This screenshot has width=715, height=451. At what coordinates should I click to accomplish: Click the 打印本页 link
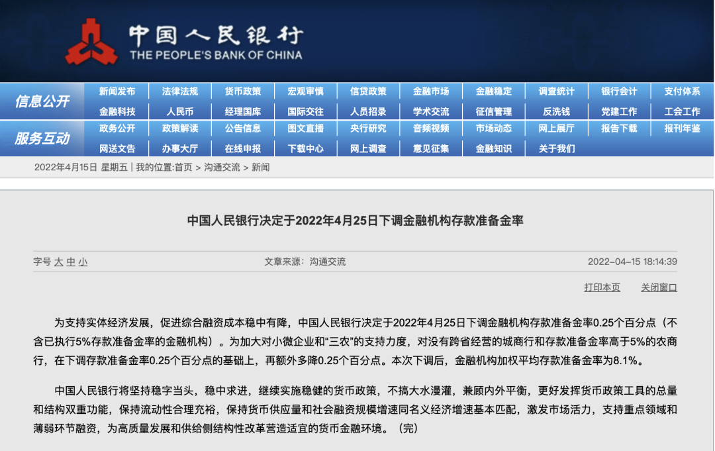pyautogui.click(x=602, y=287)
